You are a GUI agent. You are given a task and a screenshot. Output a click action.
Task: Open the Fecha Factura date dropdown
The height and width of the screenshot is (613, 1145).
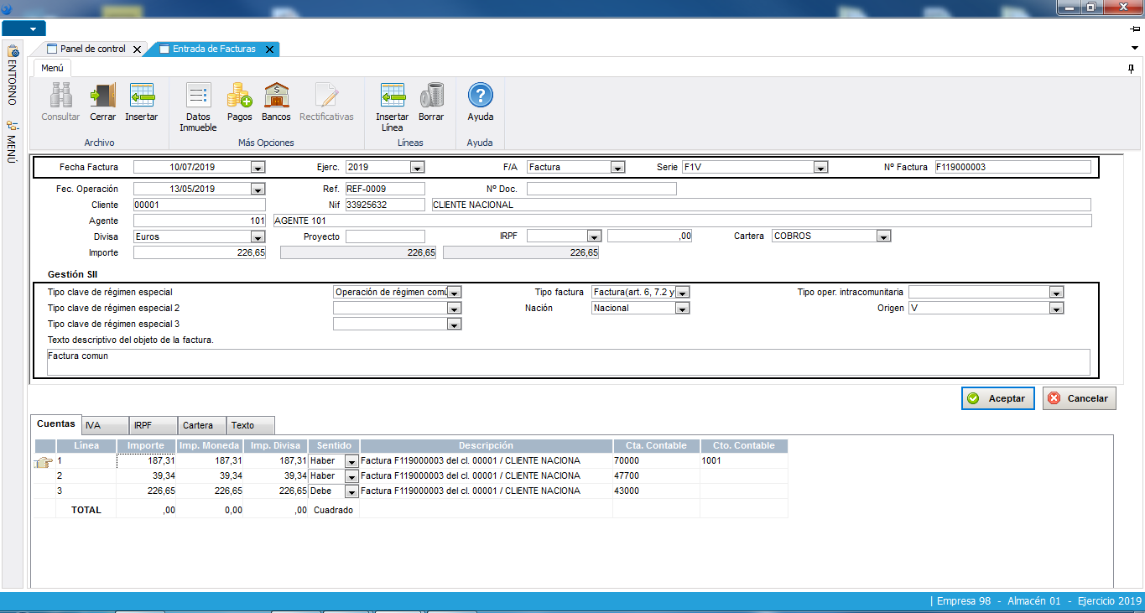click(258, 168)
